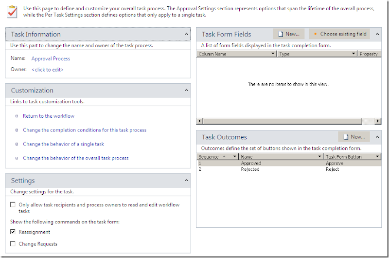Image resolution: width=389 pixels, height=258 pixels.
Task: Click New button in Task Outcomes
Action: [354, 137]
